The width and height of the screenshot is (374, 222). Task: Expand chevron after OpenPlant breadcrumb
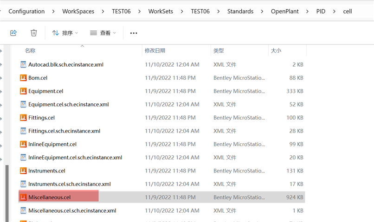click(x=307, y=11)
